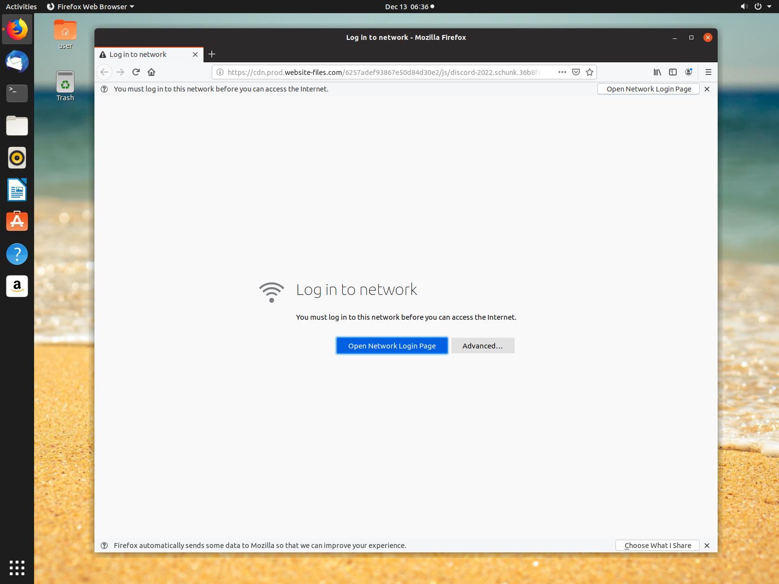Screen dimensions: 779x584
Task: Go to Firefox Home page icon
Action: point(151,72)
